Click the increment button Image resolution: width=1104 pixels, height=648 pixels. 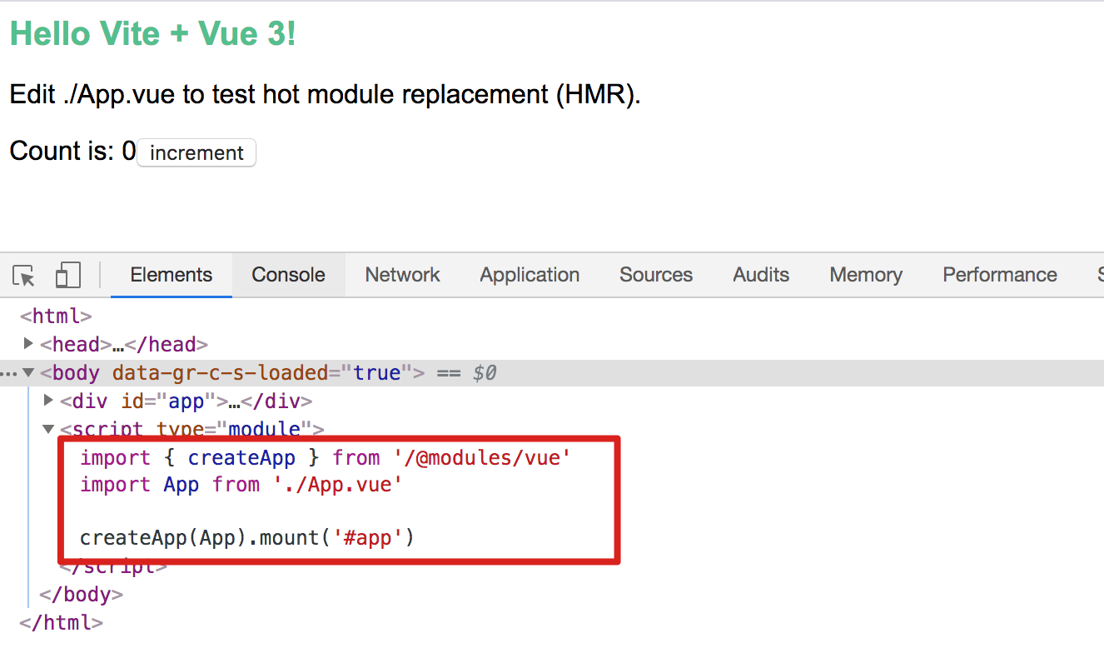[196, 152]
